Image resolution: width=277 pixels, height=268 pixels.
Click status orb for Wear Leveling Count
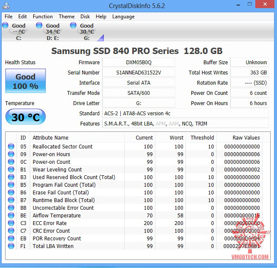11,169
